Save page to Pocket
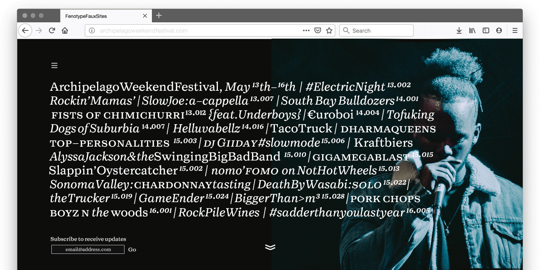Viewport: 540px width, 270px height. click(x=318, y=31)
